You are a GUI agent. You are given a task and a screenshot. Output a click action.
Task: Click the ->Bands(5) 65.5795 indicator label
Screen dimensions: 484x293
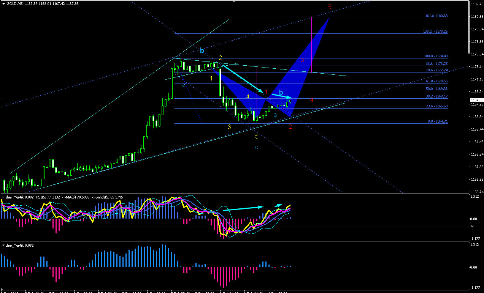[108, 197]
